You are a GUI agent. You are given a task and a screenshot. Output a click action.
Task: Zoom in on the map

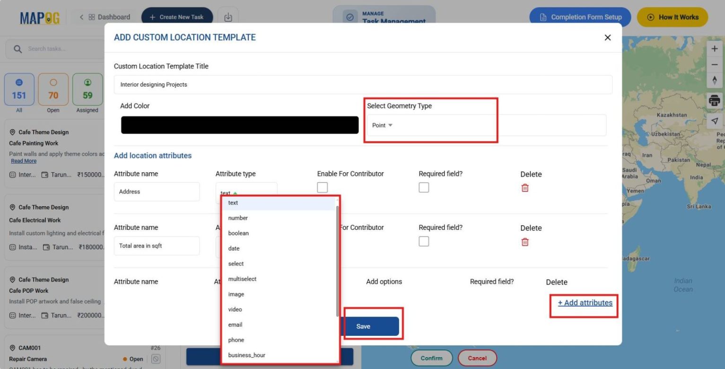coord(715,48)
